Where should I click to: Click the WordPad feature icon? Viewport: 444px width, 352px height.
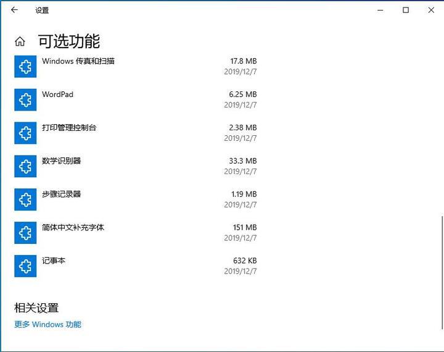click(x=25, y=100)
